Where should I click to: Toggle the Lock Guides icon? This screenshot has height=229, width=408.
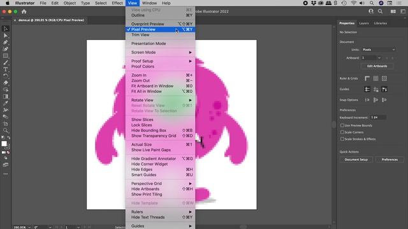375,89
